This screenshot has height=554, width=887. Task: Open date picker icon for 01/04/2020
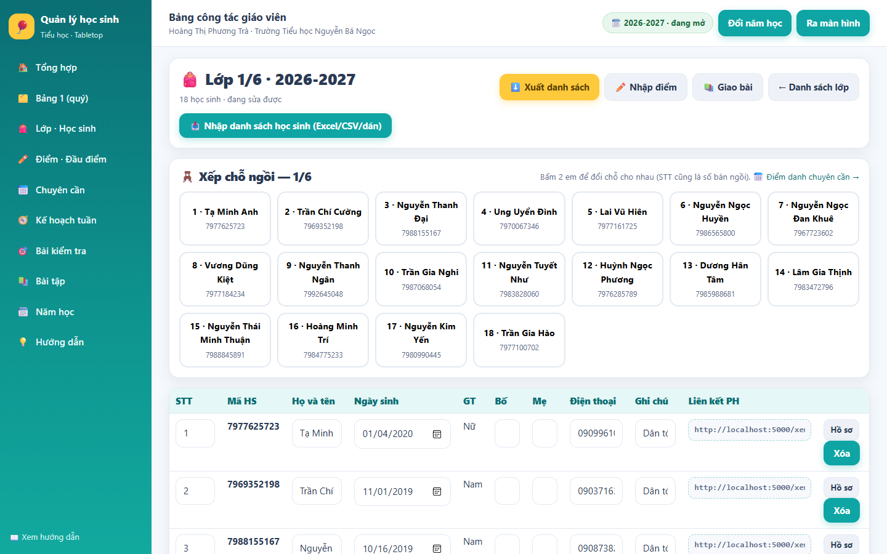pyautogui.click(x=437, y=434)
